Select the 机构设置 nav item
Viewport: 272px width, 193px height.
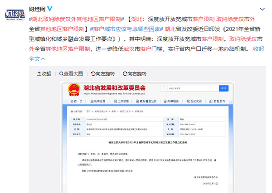click(98, 101)
